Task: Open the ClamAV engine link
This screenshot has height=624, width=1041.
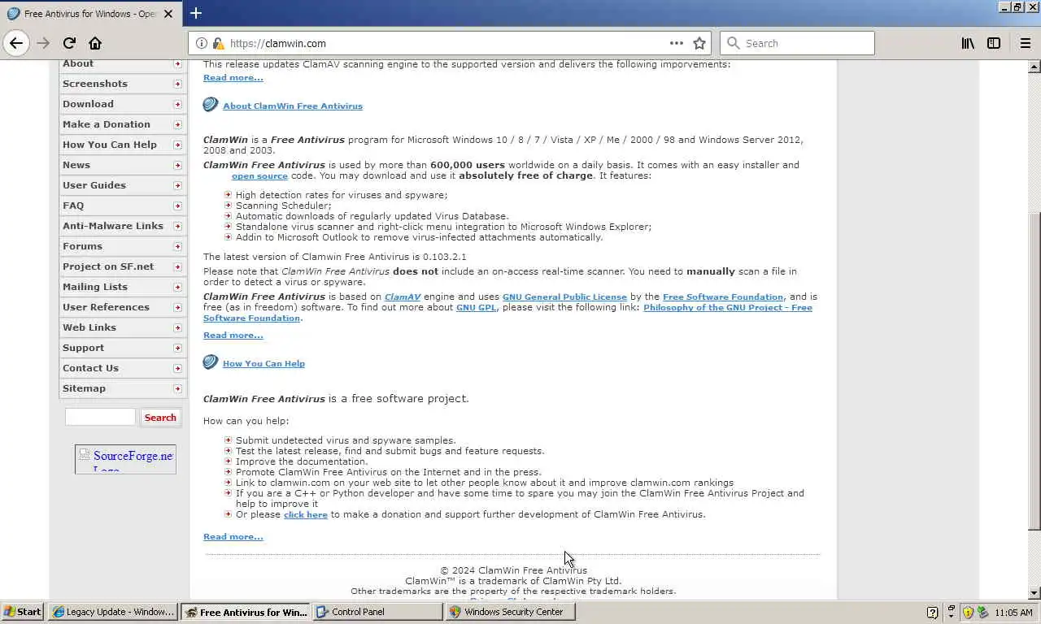Action: click(x=403, y=297)
